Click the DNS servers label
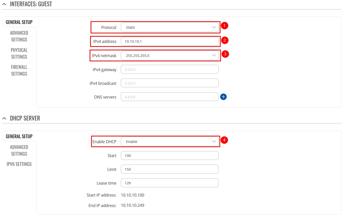 point(105,97)
